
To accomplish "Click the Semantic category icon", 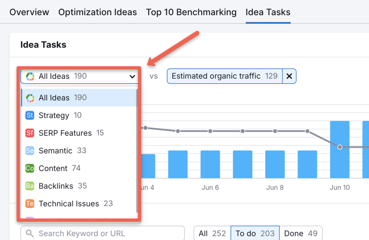I will coord(30,151).
